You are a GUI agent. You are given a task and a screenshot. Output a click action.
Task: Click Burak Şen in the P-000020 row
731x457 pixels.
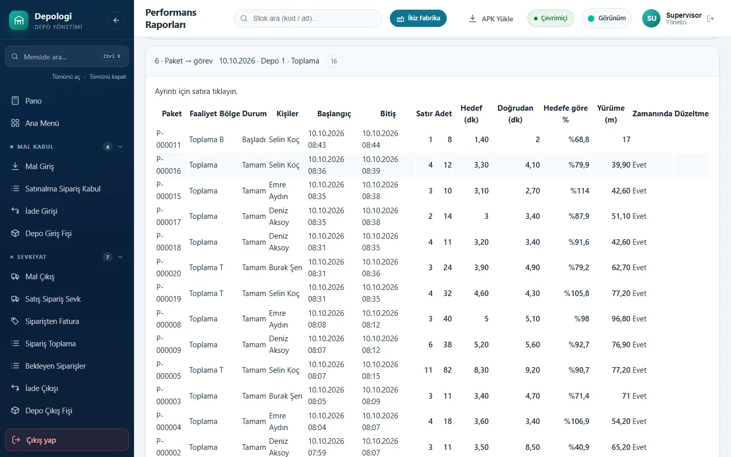(285, 268)
